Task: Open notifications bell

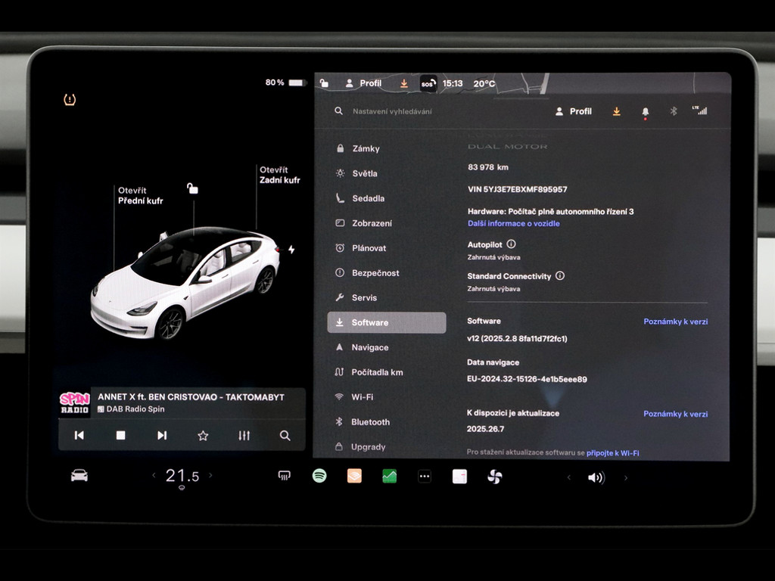Action: click(x=645, y=112)
